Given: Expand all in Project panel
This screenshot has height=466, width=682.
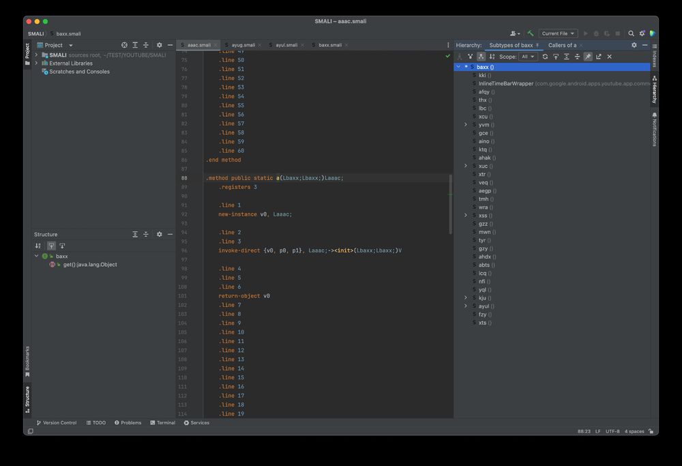Looking at the screenshot, I should coord(135,45).
